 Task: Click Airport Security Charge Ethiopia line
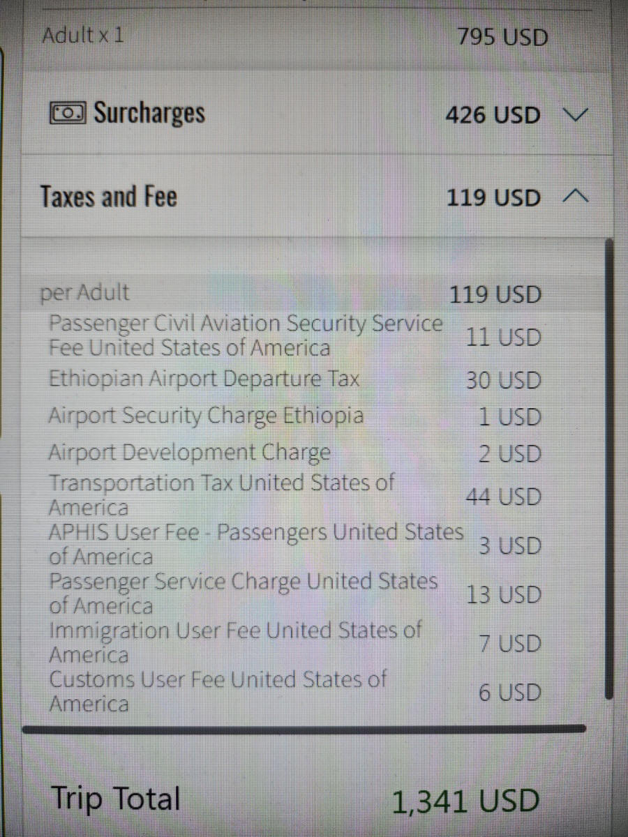tap(294, 416)
